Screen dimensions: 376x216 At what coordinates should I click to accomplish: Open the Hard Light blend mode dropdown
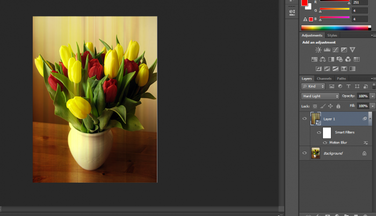click(320, 96)
